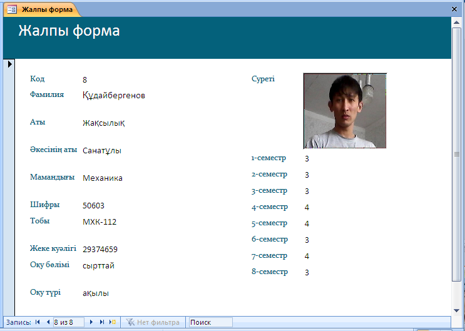
Task: Go to the first record
Action: pyautogui.click(x=38, y=322)
